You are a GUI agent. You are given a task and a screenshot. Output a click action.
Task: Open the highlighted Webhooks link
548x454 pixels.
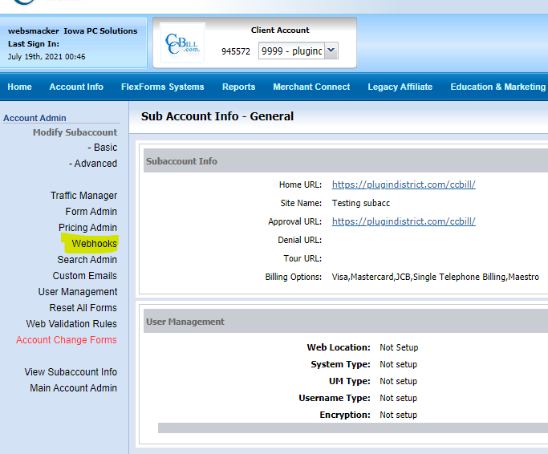point(95,244)
